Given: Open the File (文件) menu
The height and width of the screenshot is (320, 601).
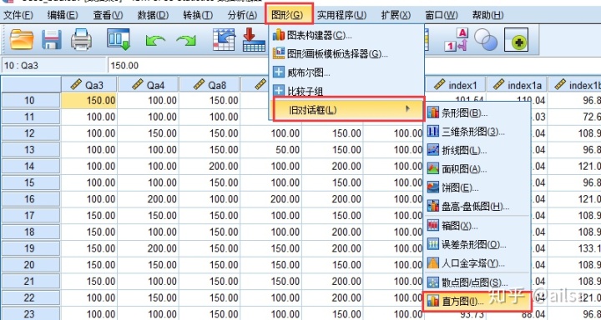Looking at the screenshot, I should pos(18,15).
